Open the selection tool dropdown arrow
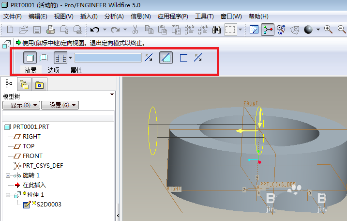The height and width of the screenshot is (221, 347). (x=240, y=30)
